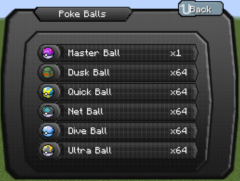
Task: Click the yellow-blue Quick Ball icon
Action: click(48, 92)
